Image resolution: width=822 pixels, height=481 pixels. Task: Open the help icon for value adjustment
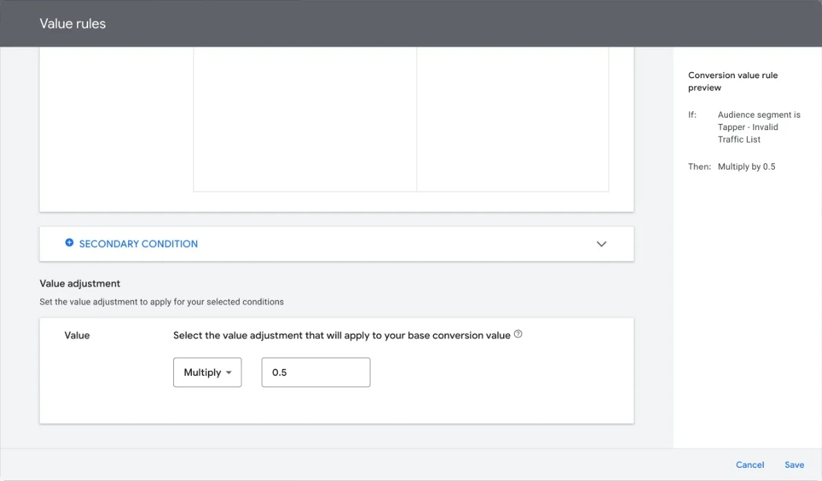(518, 334)
